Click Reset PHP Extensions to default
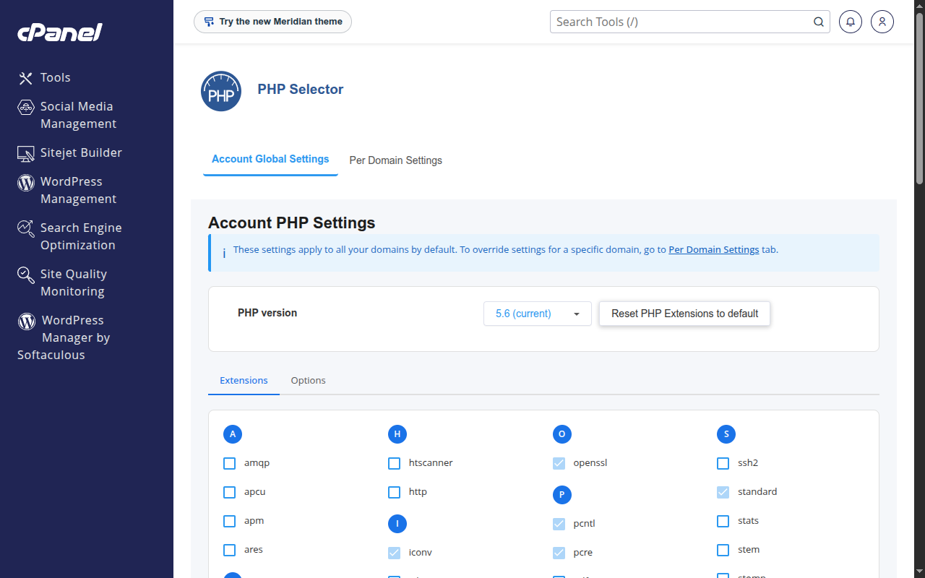This screenshot has height=578, width=925. [685, 314]
